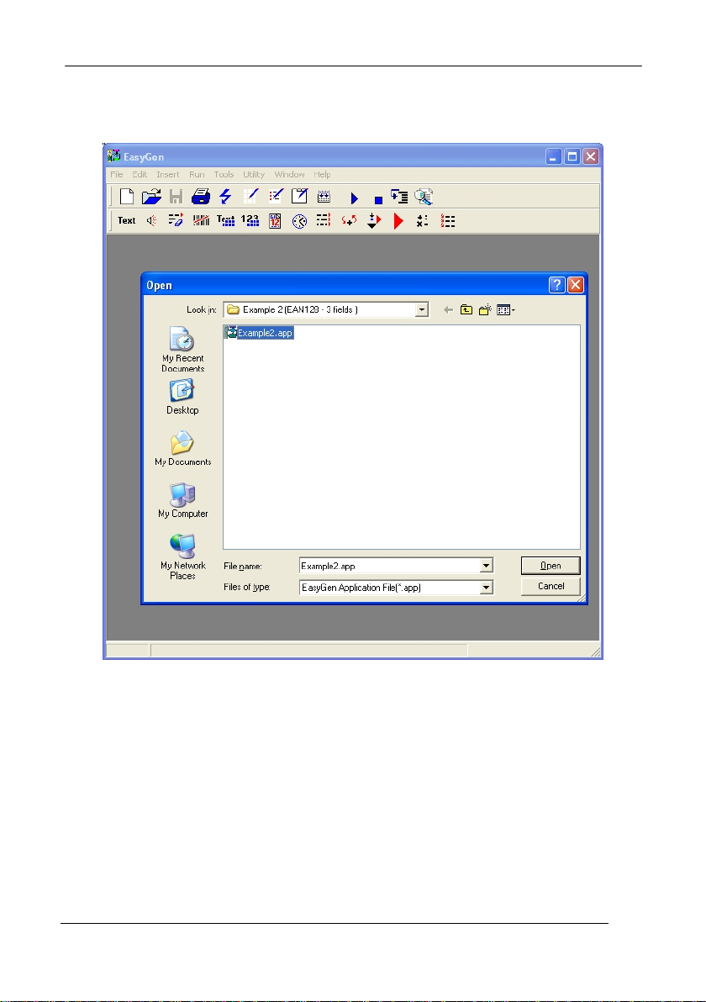Expand Files of type dropdown arrow
This screenshot has height=1002, width=706.
coord(486,588)
